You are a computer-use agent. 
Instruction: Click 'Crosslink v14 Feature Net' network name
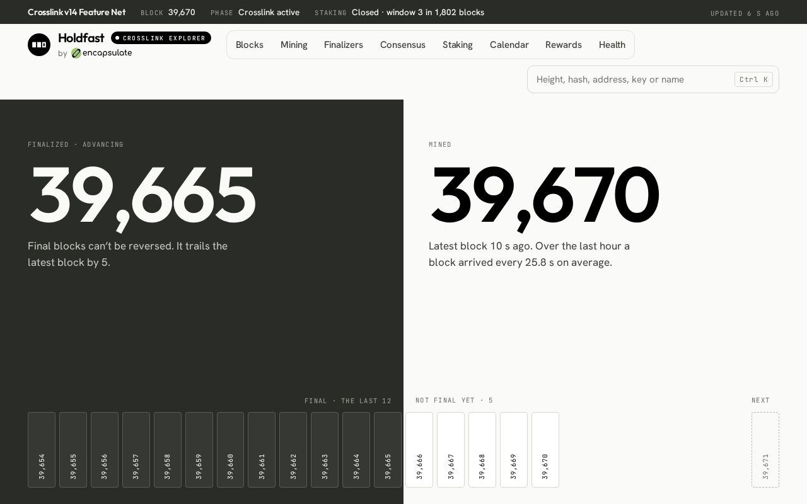pos(76,12)
